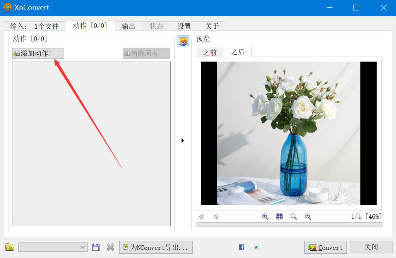Viewport: 396px width, 258px height.
Task: Save the current script preset
Action: point(96,247)
